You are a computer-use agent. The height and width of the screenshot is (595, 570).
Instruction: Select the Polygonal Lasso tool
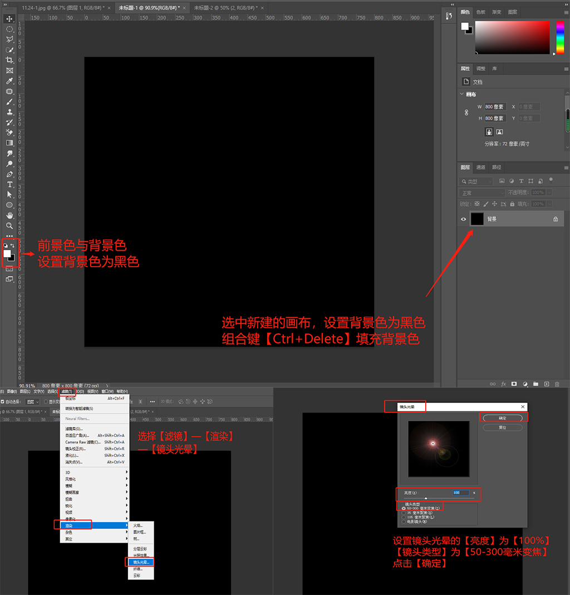[9, 40]
